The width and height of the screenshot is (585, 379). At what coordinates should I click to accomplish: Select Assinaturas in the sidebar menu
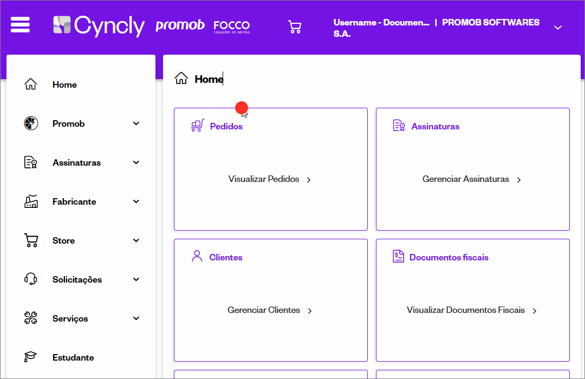(x=76, y=162)
